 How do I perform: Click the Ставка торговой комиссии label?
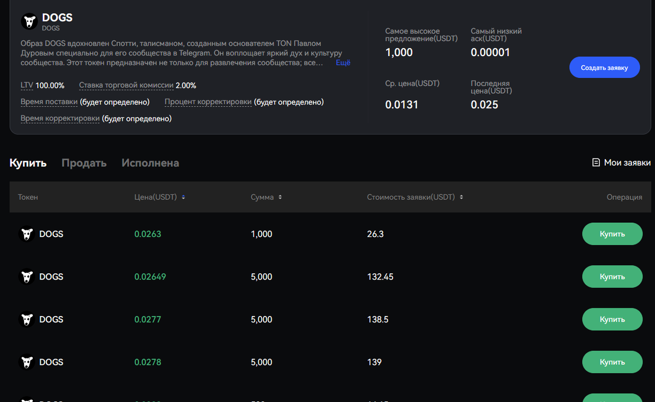pos(126,86)
